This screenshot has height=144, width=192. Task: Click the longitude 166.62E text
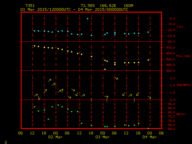click(108, 6)
